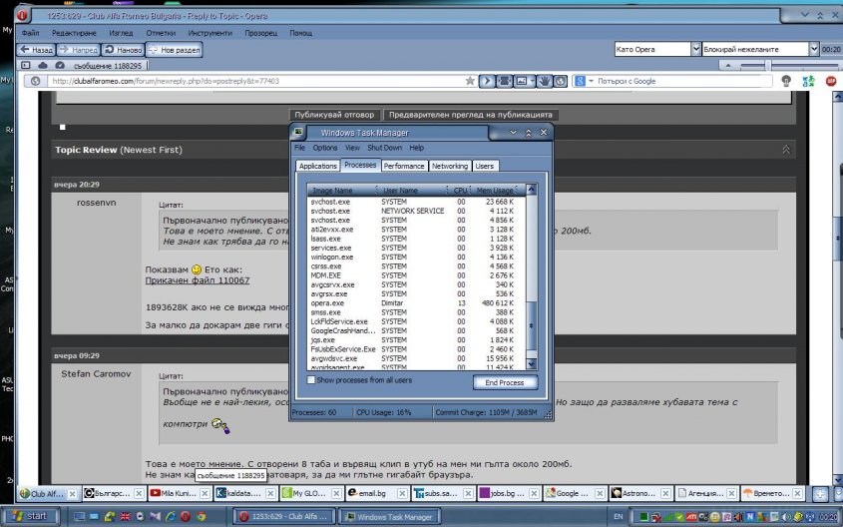Click the bookmark star in the address bar

click(470, 81)
